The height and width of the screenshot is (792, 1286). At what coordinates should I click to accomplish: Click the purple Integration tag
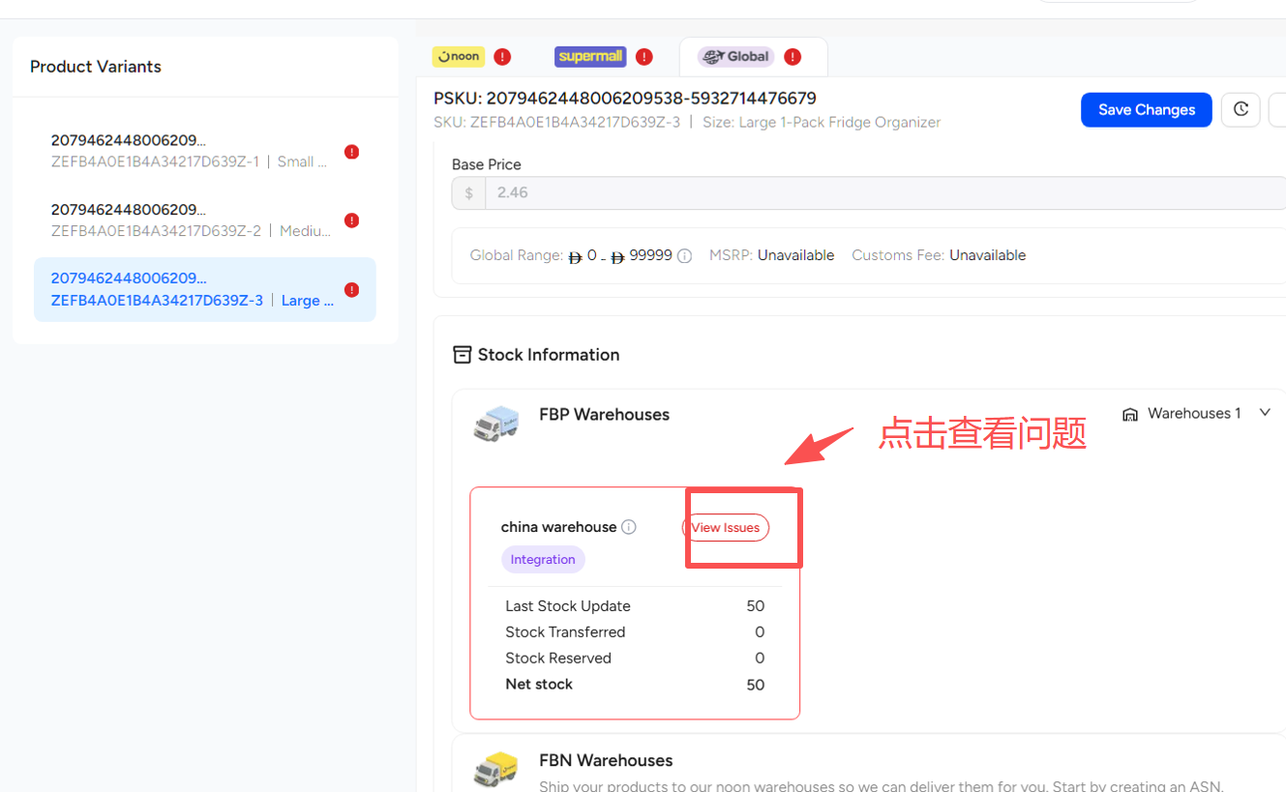[x=543, y=559]
